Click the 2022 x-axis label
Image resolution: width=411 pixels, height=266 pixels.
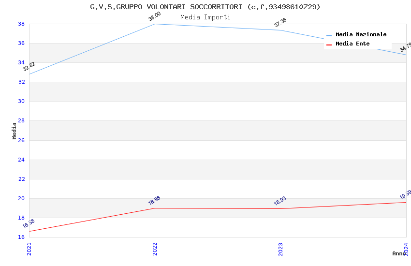coord(155,249)
